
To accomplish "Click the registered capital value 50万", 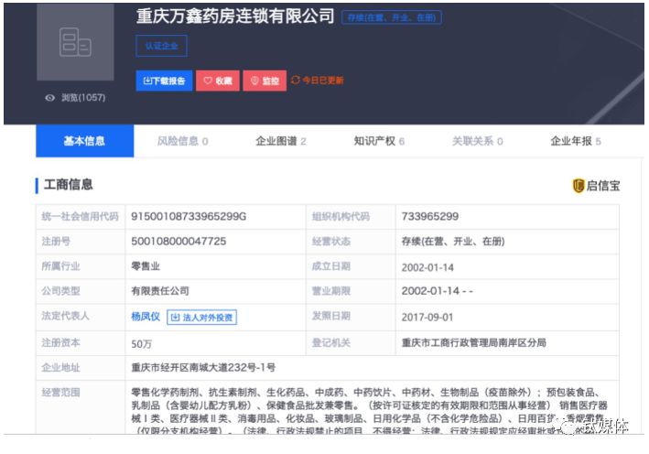I will [x=142, y=344].
